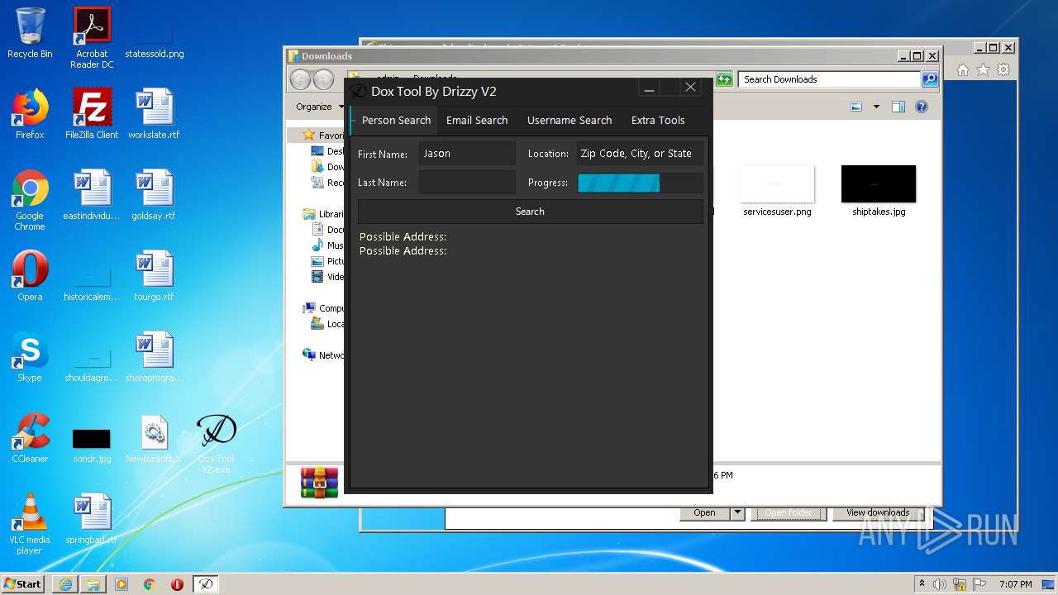1058x595 pixels.
Task: Toggle the Explorer preview pane button
Action: point(898,107)
